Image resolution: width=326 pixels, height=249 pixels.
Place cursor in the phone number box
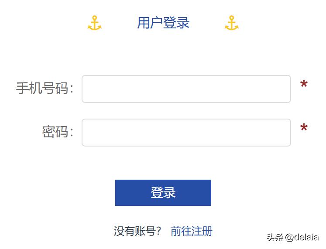(x=186, y=89)
